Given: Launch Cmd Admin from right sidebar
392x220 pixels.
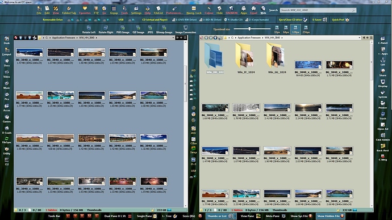Looking at the screenshot, I should click(383, 137).
